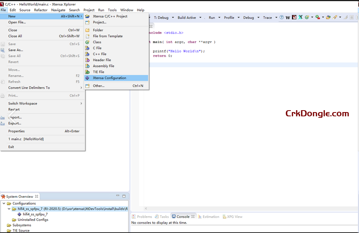This screenshot has height=233, width=359.
Task: Maximize the System Overview view
Action: pyautogui.click(x=124, y=196)
